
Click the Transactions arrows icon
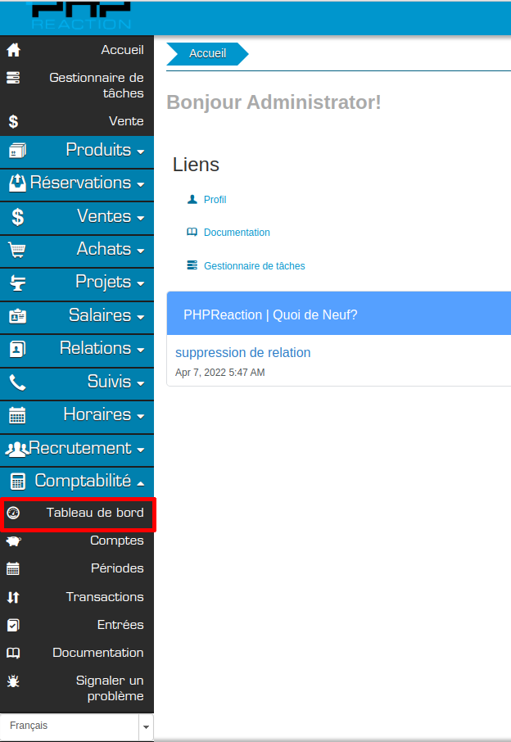click(x=13, y=597)
